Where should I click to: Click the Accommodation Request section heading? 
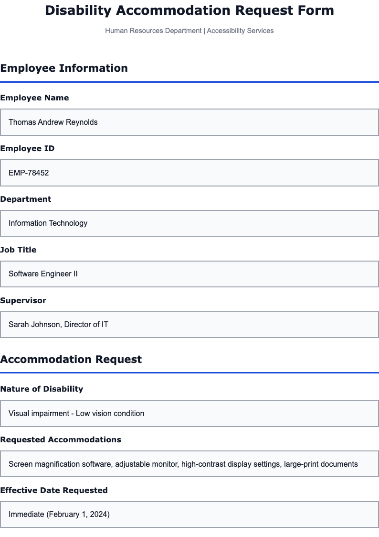(71, 359)
